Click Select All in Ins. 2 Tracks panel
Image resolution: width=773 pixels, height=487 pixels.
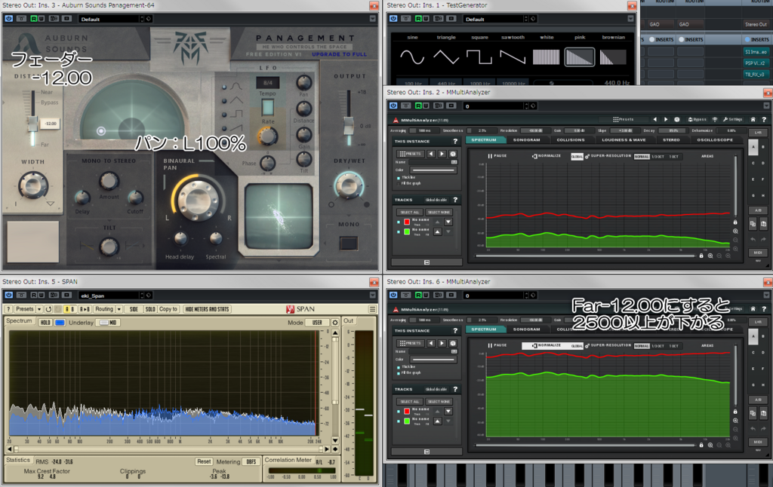coord(410,213)
